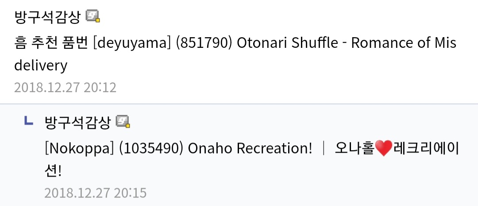478x206 pixels.
Task: Click the word delivery on the second line
Action: (x=41, y=66)
